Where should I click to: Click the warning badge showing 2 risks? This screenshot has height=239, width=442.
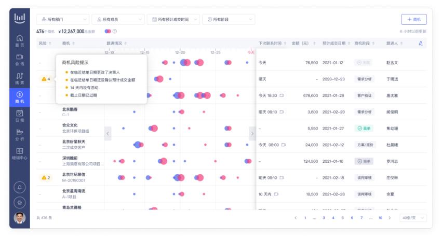coord(46,178)
